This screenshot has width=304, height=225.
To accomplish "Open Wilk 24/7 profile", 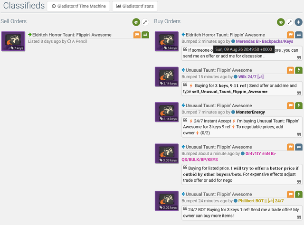I will tap(251, 77).
